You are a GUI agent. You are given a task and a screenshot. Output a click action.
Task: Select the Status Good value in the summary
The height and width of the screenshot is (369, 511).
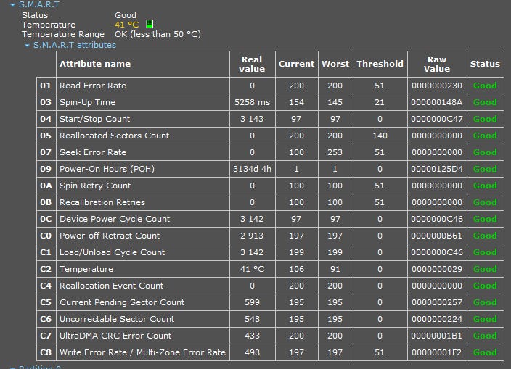tap(126, 15)
